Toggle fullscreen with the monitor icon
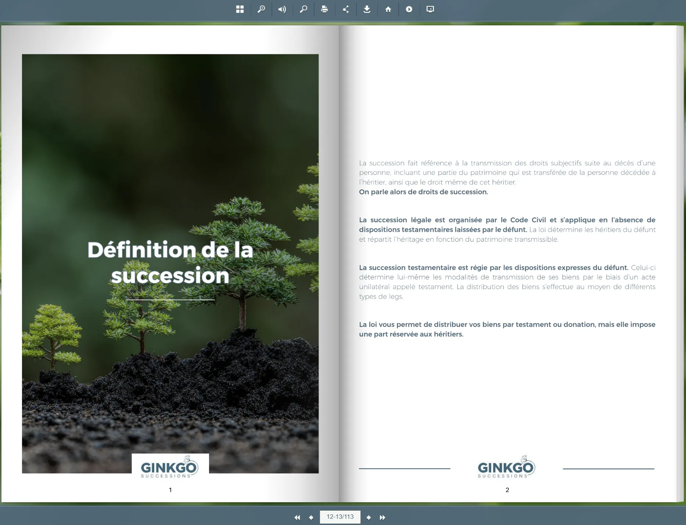Screen dimensions: 686x525 (430, 9)
